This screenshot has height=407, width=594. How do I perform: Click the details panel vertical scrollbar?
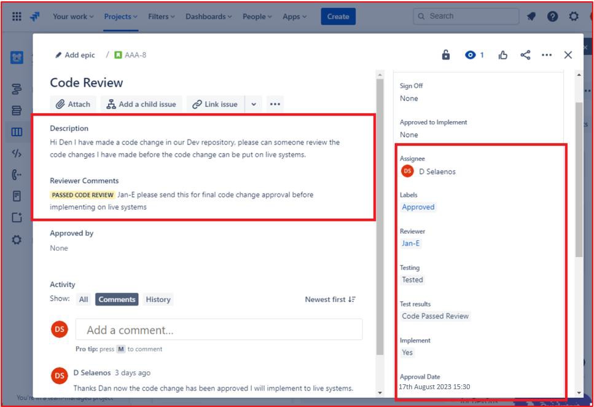point(579,180)
